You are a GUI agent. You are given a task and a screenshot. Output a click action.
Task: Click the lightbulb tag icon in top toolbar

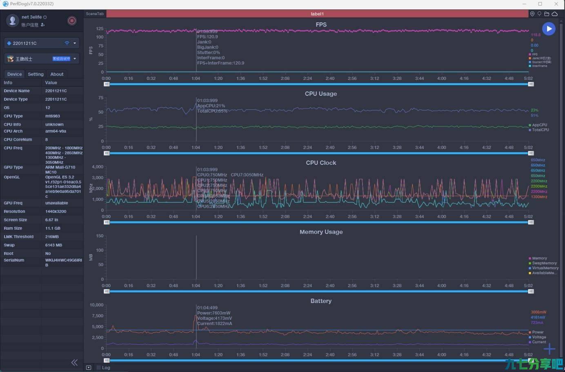539,14
